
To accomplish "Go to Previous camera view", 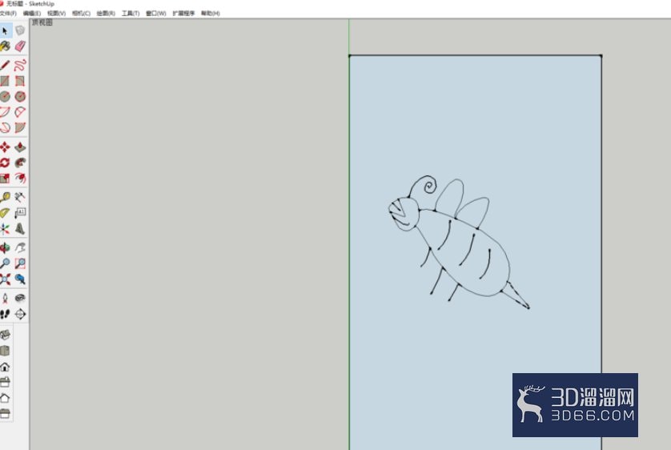I will coord(20,279).
